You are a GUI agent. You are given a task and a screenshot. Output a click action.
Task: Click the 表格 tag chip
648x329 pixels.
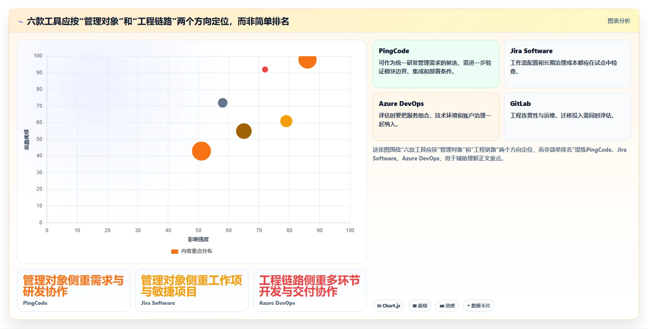[x=420, y=306]
